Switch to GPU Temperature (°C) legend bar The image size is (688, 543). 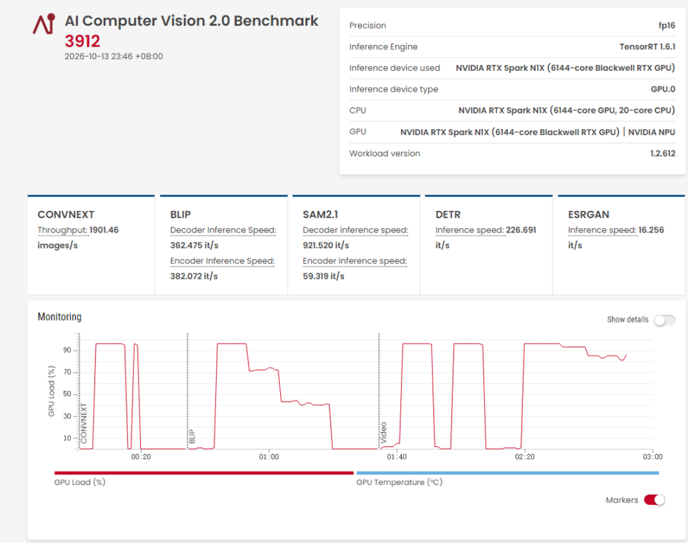tap(508, 473)
